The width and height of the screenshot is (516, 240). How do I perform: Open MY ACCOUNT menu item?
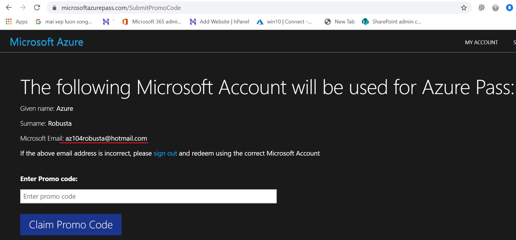click(x=481, y=42)
